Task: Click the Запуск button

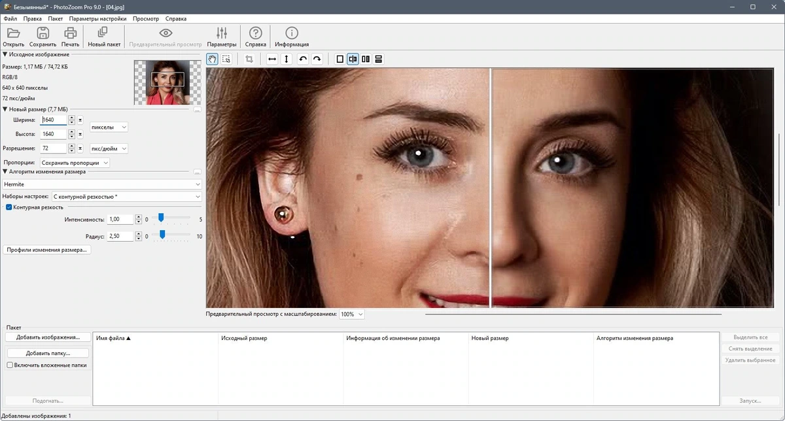Action: tap(750, 401)
